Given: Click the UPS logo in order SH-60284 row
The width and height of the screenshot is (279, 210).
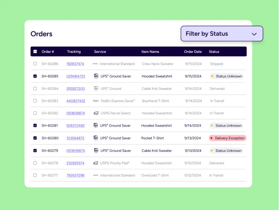Looking at the screenshot, I should click(x=96, y=89).
